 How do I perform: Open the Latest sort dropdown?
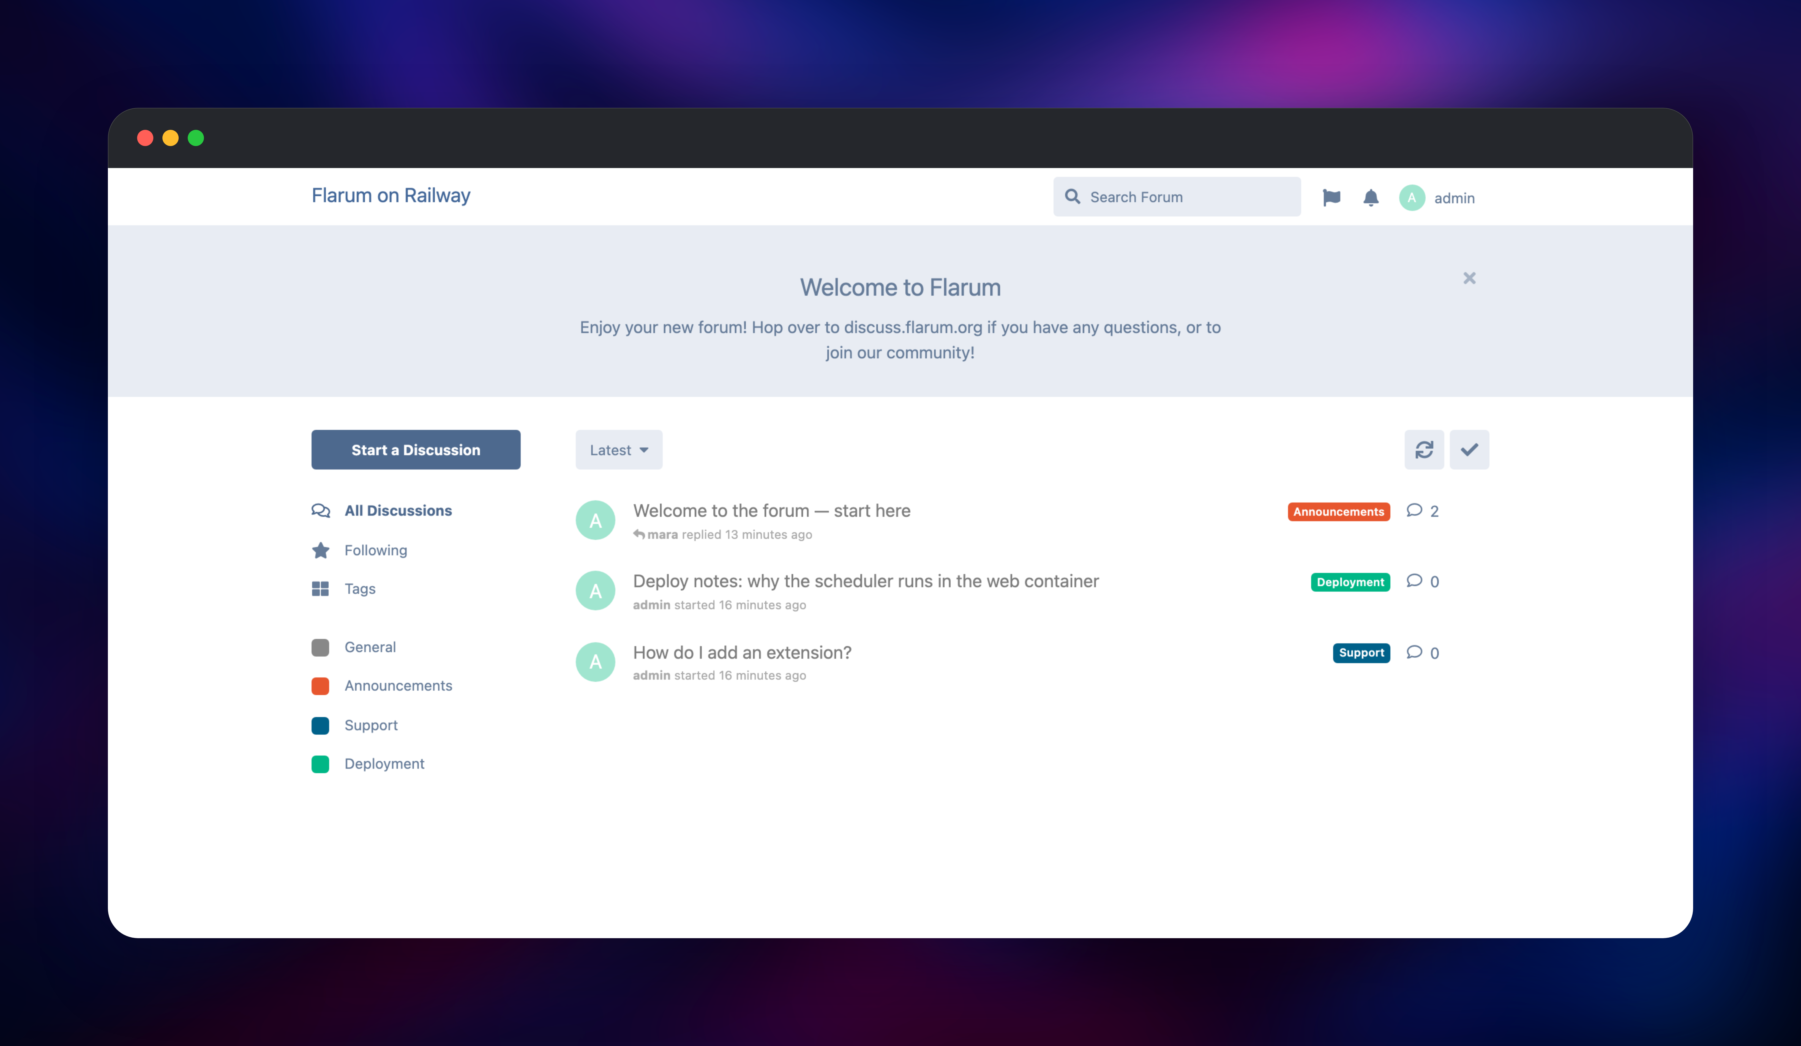[619, 449]
